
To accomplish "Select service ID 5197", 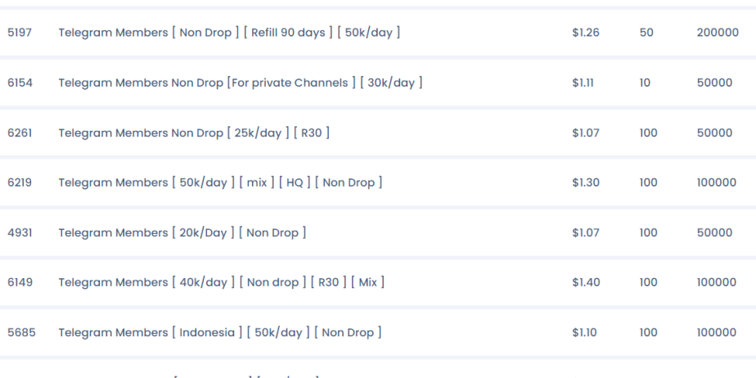I will point(20,33).
